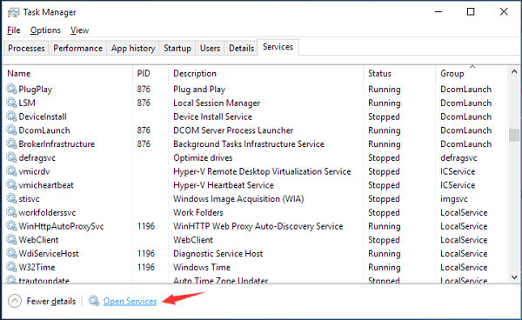Screen dimensions: 522x320
Task: Click the W32Time service gear icon
Action: pyautogui.click(x=11, y=267)
